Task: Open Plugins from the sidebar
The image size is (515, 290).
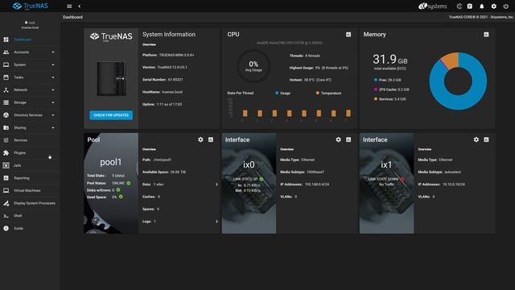Action: pyautogui.click(x=19, y=153)
